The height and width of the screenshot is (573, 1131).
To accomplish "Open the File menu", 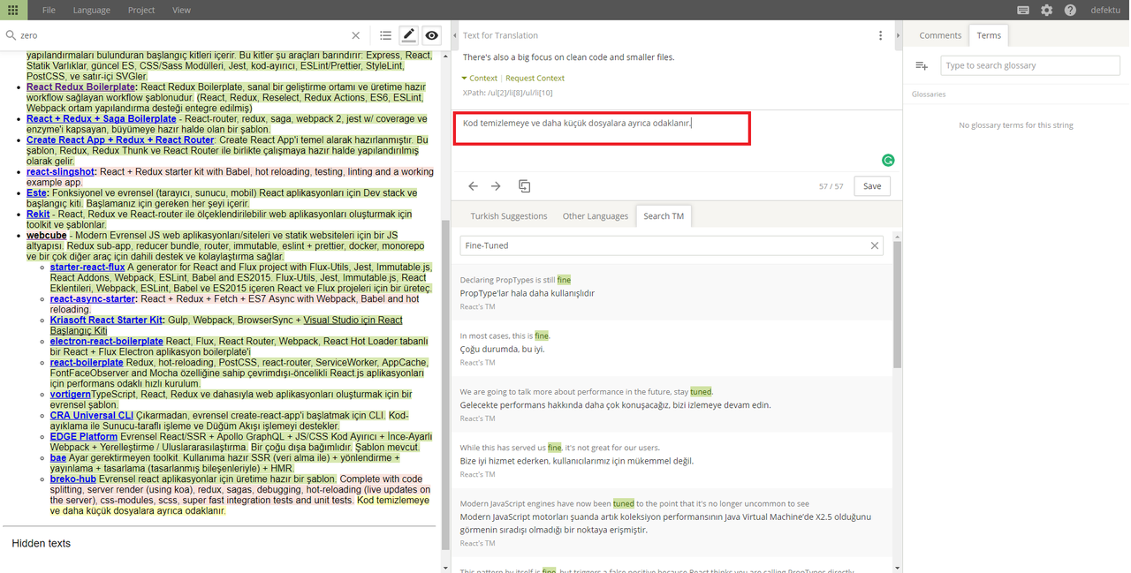I will tap(49, 10).
